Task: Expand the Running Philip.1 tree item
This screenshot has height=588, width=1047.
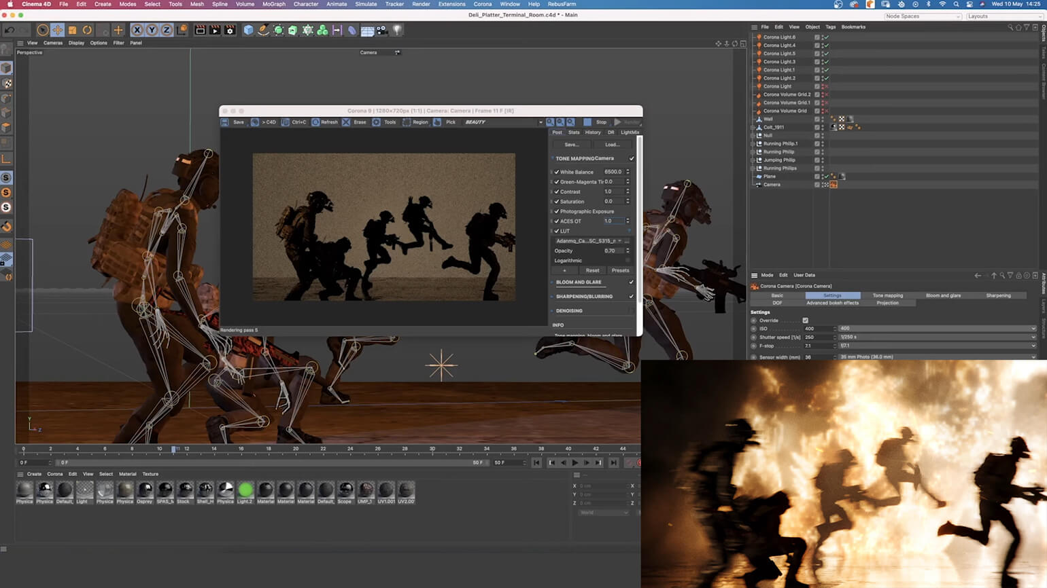Action: pos(753,144)
